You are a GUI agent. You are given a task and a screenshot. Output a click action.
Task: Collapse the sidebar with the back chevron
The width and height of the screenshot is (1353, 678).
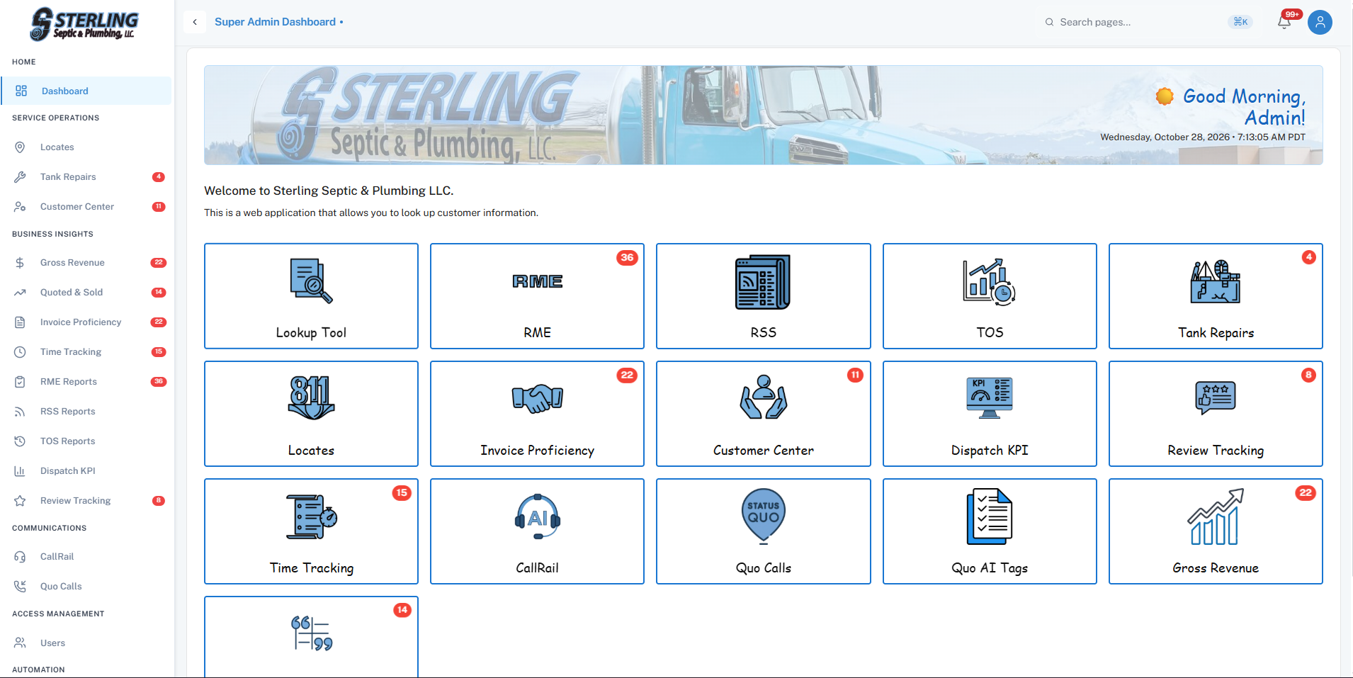[195, 22]
